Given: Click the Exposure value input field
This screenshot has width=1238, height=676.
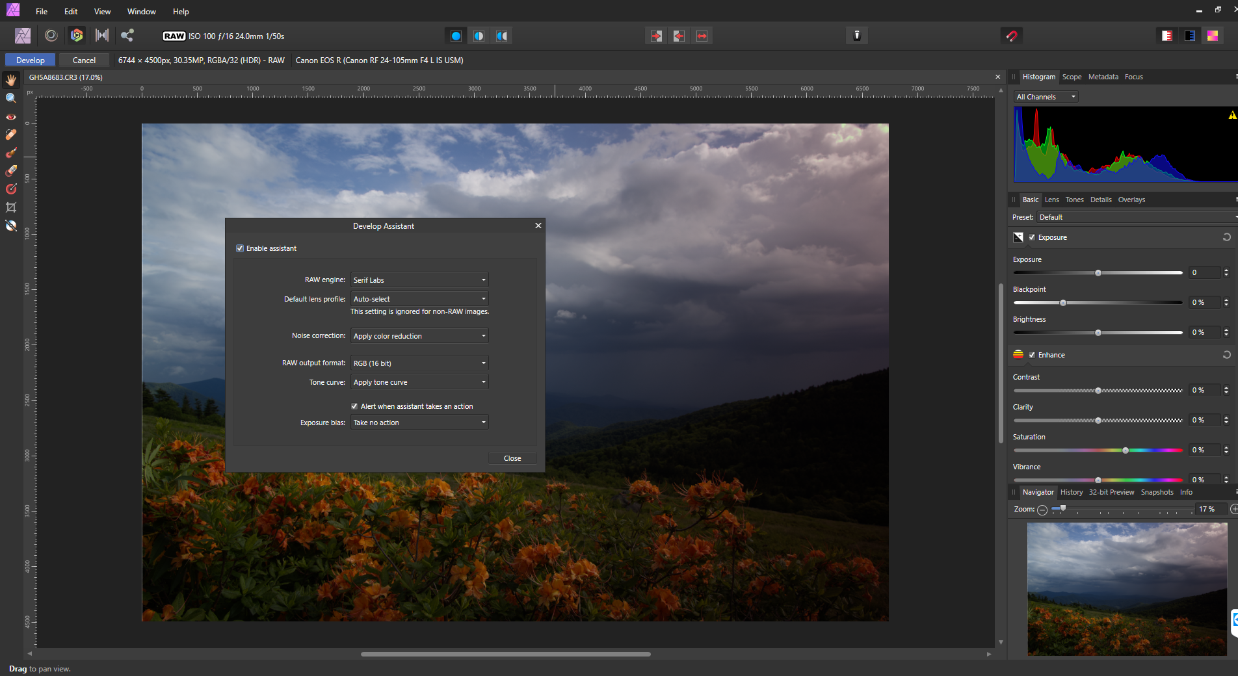Looking at the screenshot, I should (x=1205, y=272).
